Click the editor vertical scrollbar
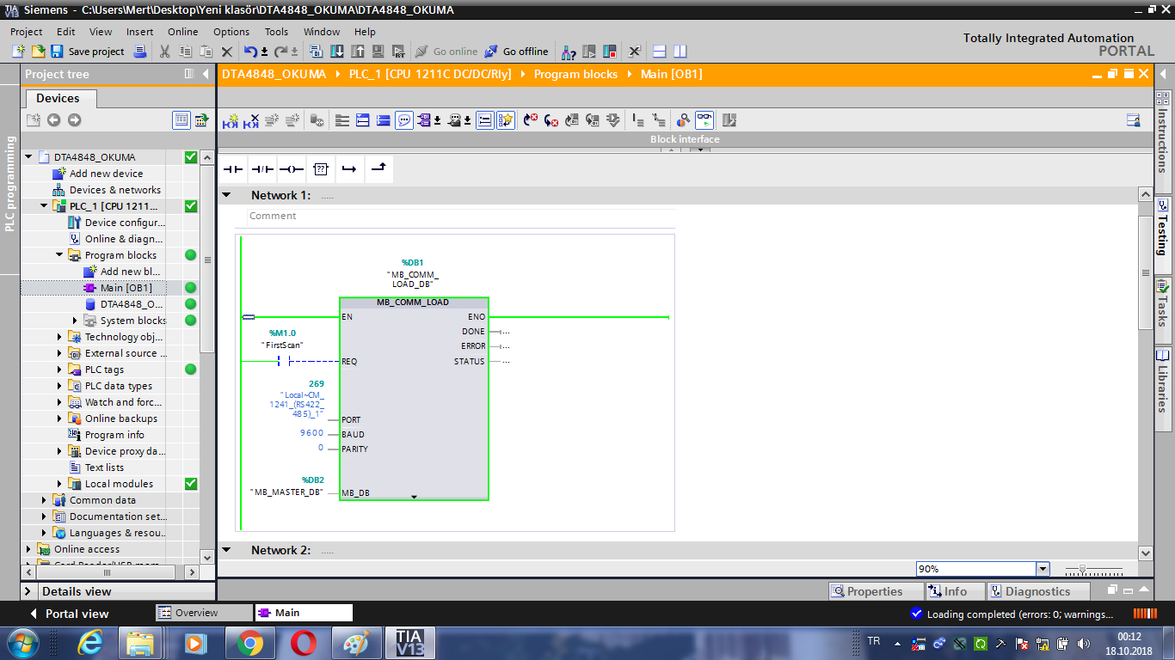Viewport: 1175px width, 660px height. click(x=1145, y=272)
